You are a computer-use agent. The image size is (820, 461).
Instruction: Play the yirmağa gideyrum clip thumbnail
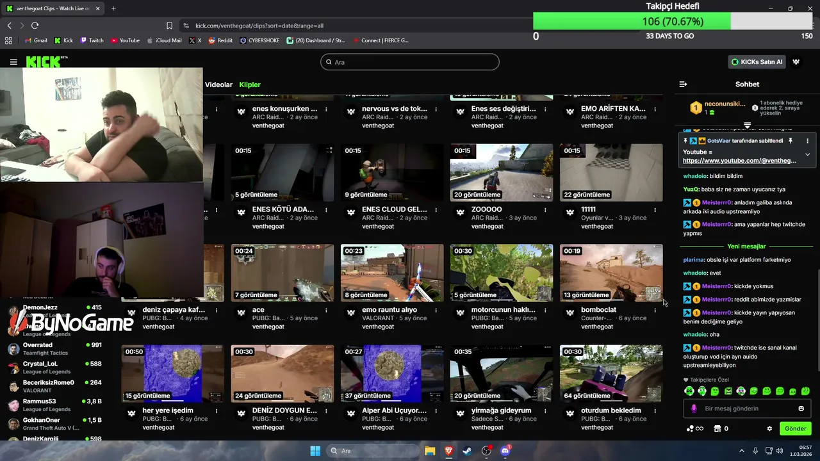[x=502, y=373]
